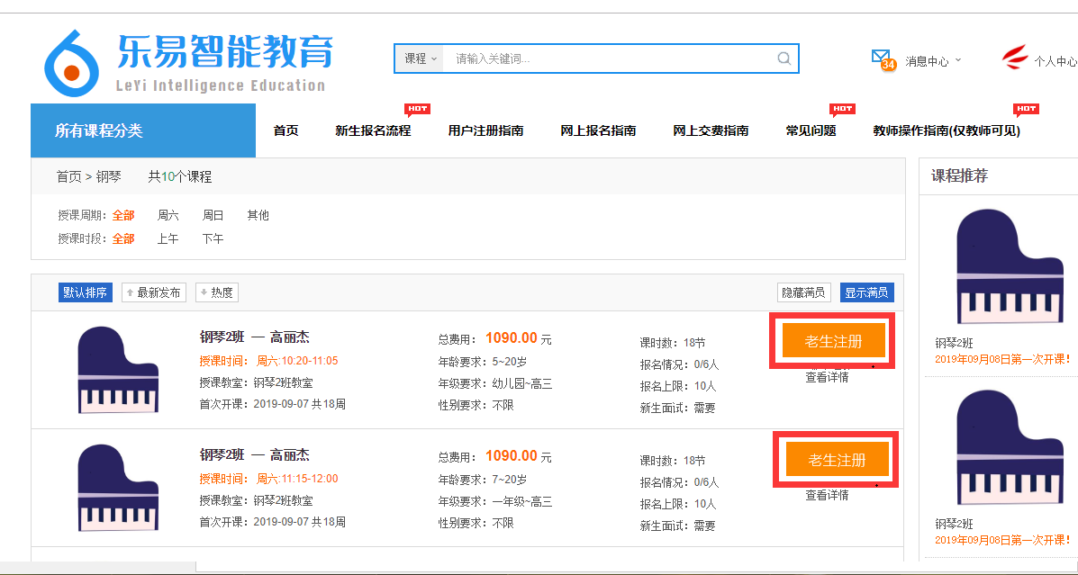The image size is (1078, 575).
Task: Expand the 消息中心 dropdown arrow
Action: pyautogui.click(x=958, y=60)
